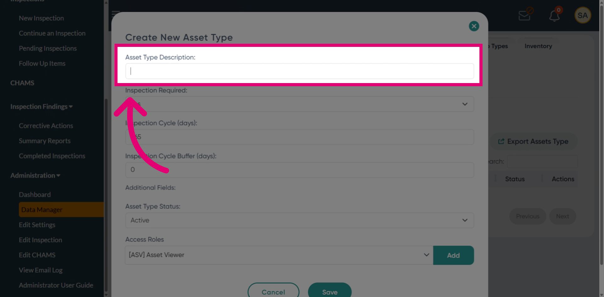Screen dimensions: 604x297
Task: Go to Next page
Action: 562,216
